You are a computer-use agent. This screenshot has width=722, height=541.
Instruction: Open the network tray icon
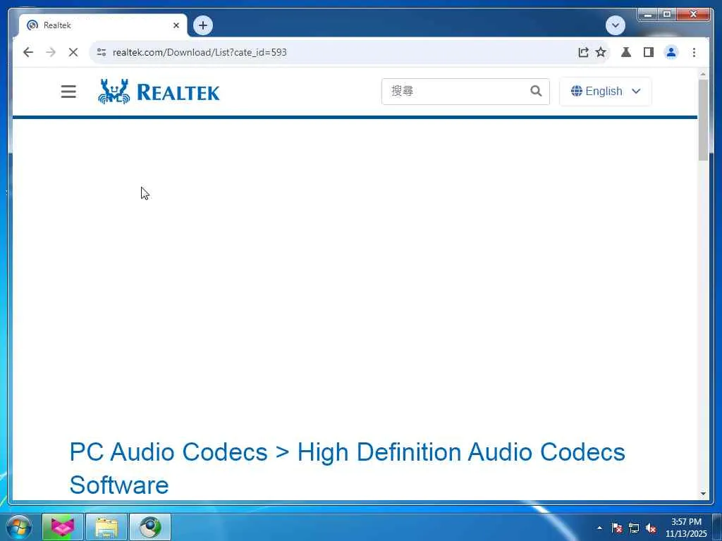(634, 528)
